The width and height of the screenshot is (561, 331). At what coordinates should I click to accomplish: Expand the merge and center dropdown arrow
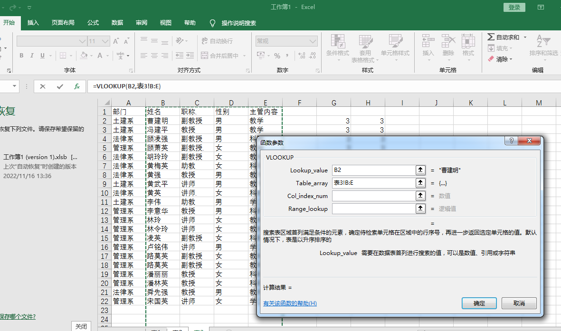pos(244,56)
